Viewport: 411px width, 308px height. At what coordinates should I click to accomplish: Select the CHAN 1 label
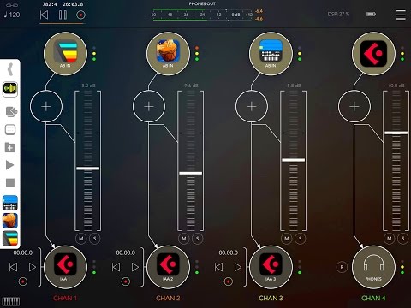coord(65,299)
